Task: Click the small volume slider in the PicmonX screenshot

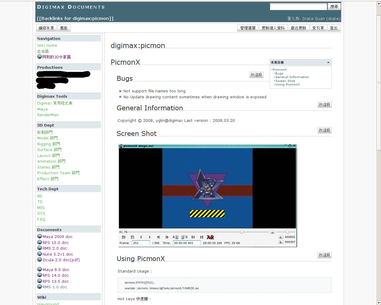Action: point(286,232)
